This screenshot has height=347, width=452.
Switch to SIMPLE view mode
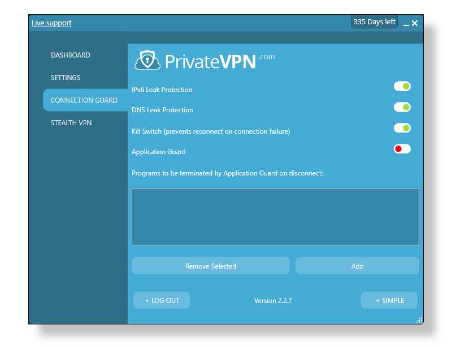(389, 300)
